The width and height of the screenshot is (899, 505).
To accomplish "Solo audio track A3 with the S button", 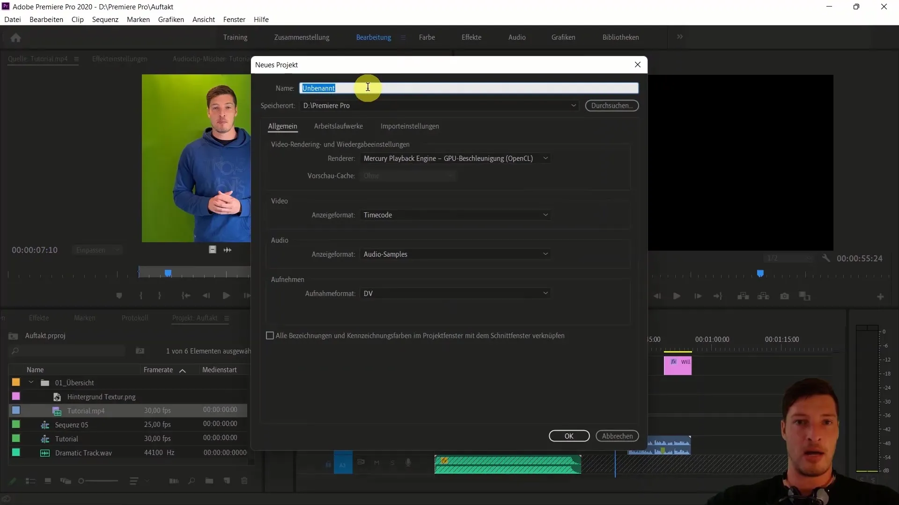I will point(392,462).
